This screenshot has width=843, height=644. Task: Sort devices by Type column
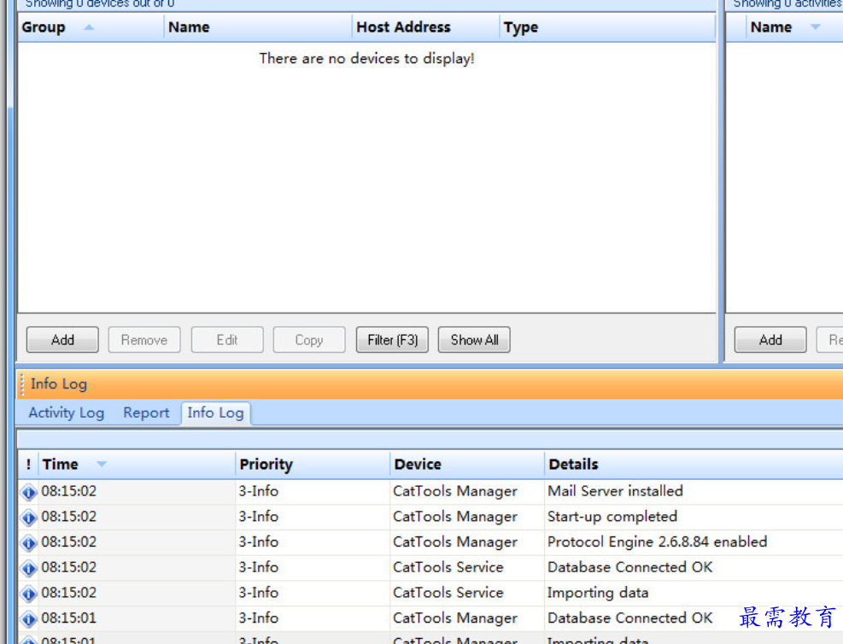click(x=607, y=27)
